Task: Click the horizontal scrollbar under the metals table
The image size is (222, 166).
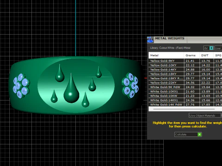Action: click(x=184, y=109)
